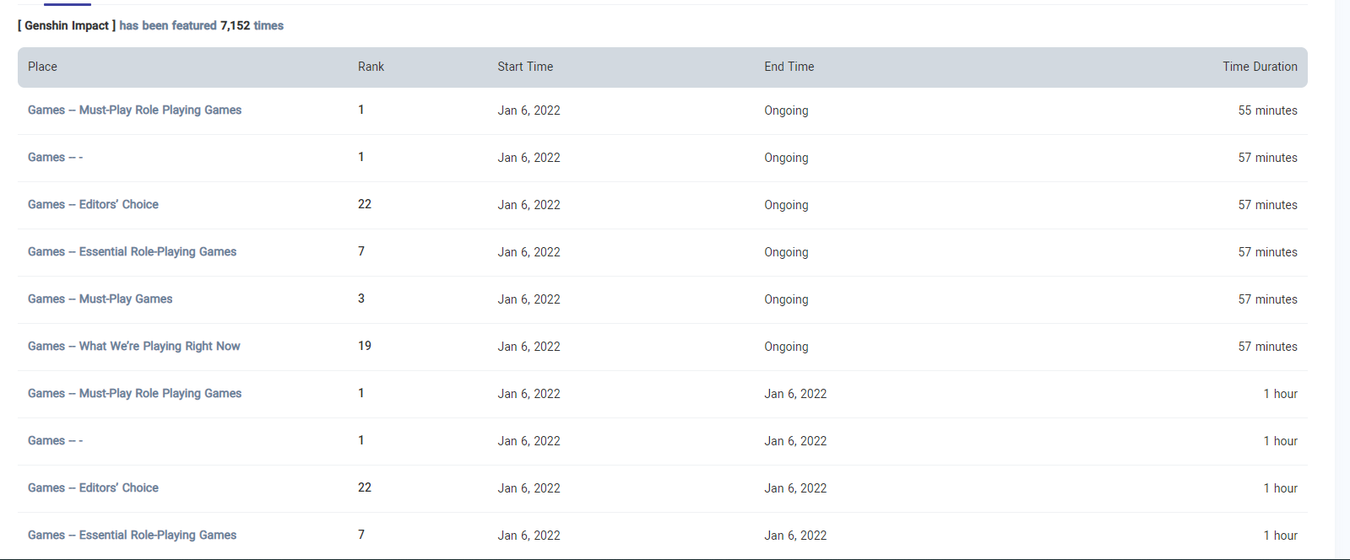Screen dimensions: 1350x560
Task: Open the Games – Must-Play Games link
Action: tap(100, 299)
